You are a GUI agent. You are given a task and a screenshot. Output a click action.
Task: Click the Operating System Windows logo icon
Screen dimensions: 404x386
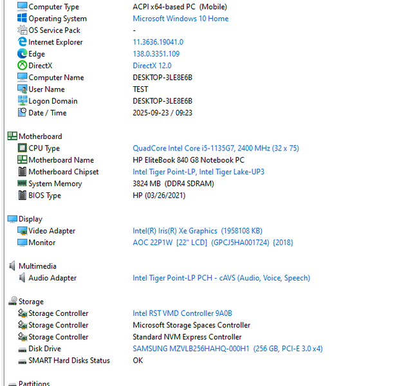coord(22,18)
